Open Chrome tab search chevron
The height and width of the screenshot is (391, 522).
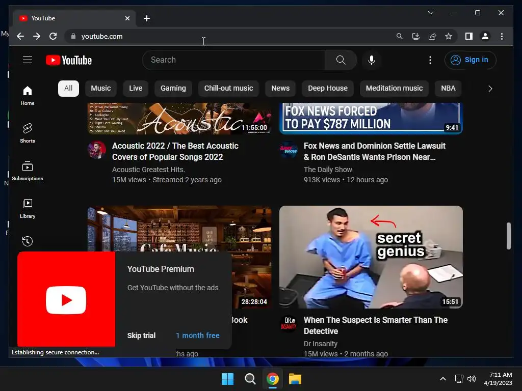coord(430,13)
